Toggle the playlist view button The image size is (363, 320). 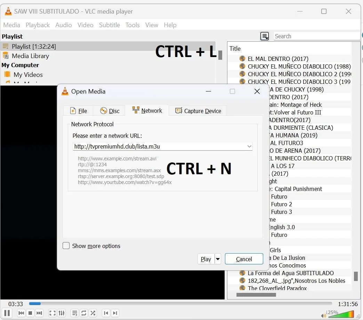(x=74, y=313)
